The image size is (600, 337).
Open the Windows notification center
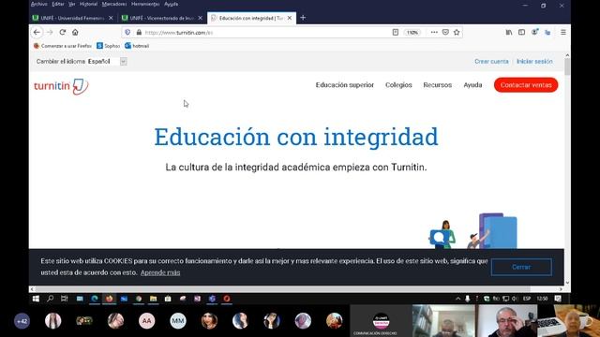click(x=558, y=299)
